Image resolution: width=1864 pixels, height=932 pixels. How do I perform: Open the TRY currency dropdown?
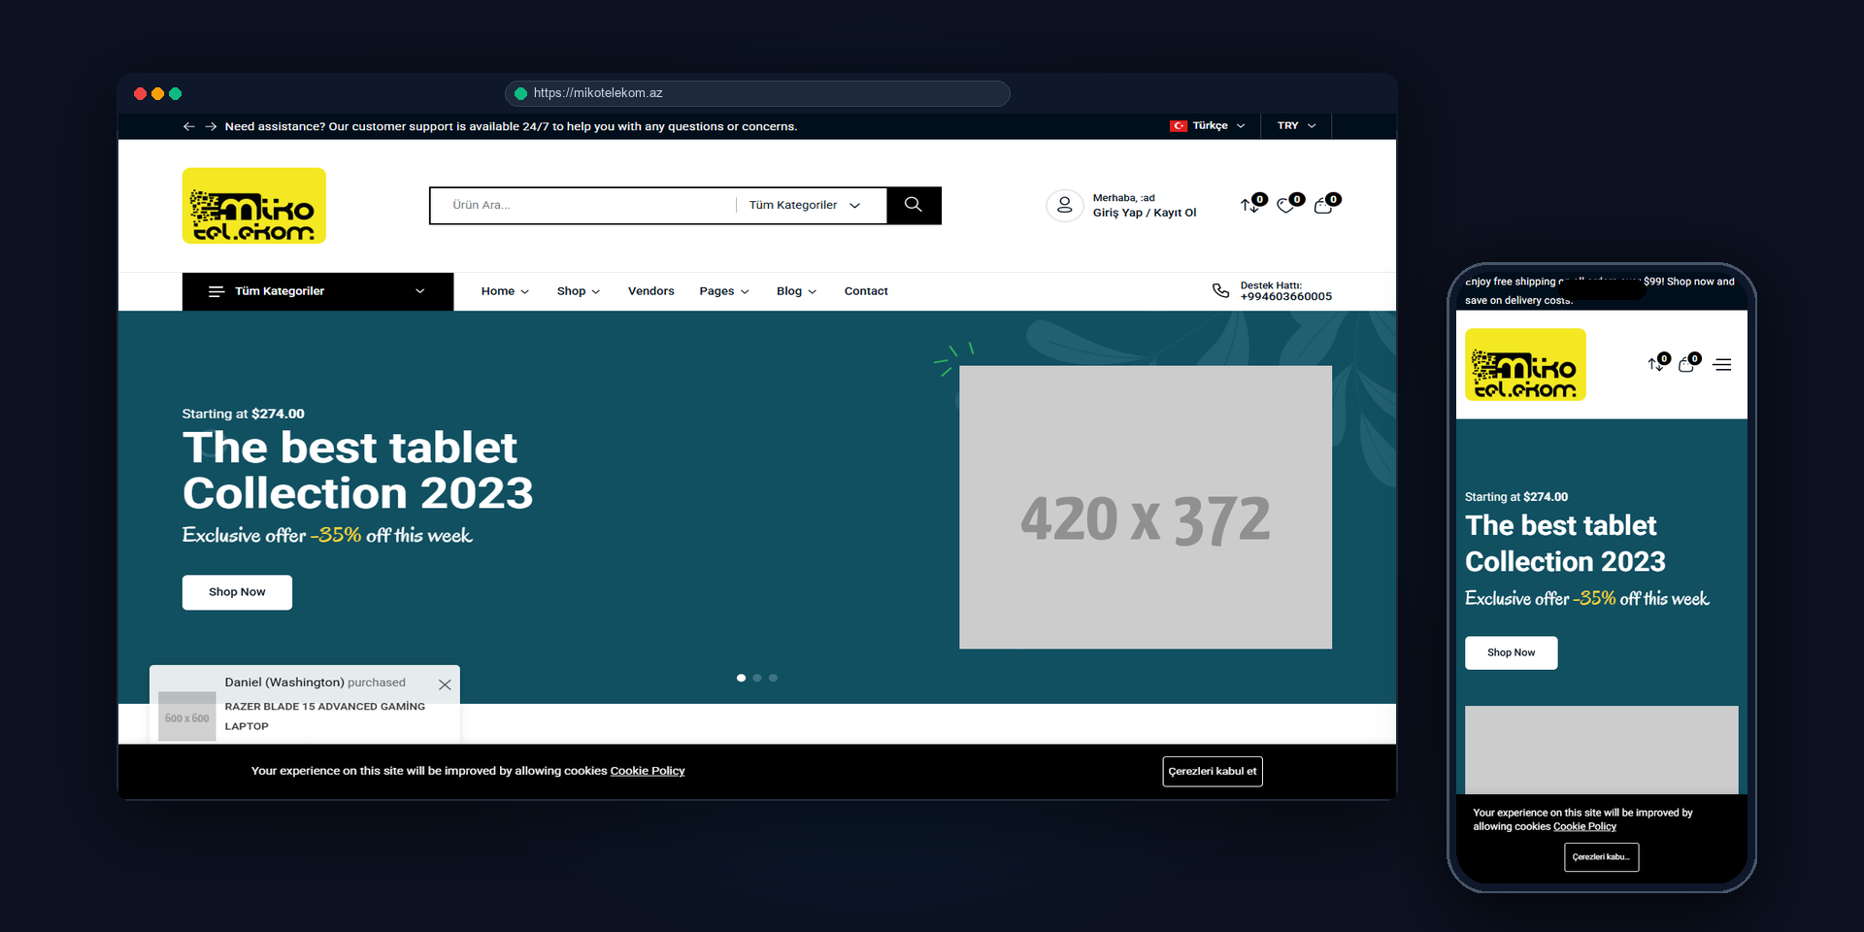pyautogui.click(x=1296, y=125)
